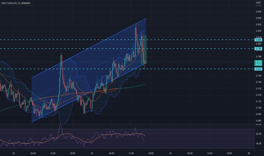Click the 0.750 price axis label
The width and height of the screenshot is (264, 156).
pos(258,76)
